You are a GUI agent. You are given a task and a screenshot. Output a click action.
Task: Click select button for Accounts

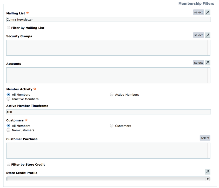(198, 63)
